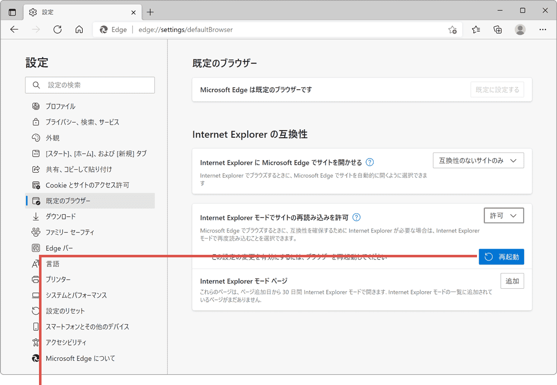Click the share icon beside 共有、コピー
The width and height of the screenshot is (557, 385).
36,169
